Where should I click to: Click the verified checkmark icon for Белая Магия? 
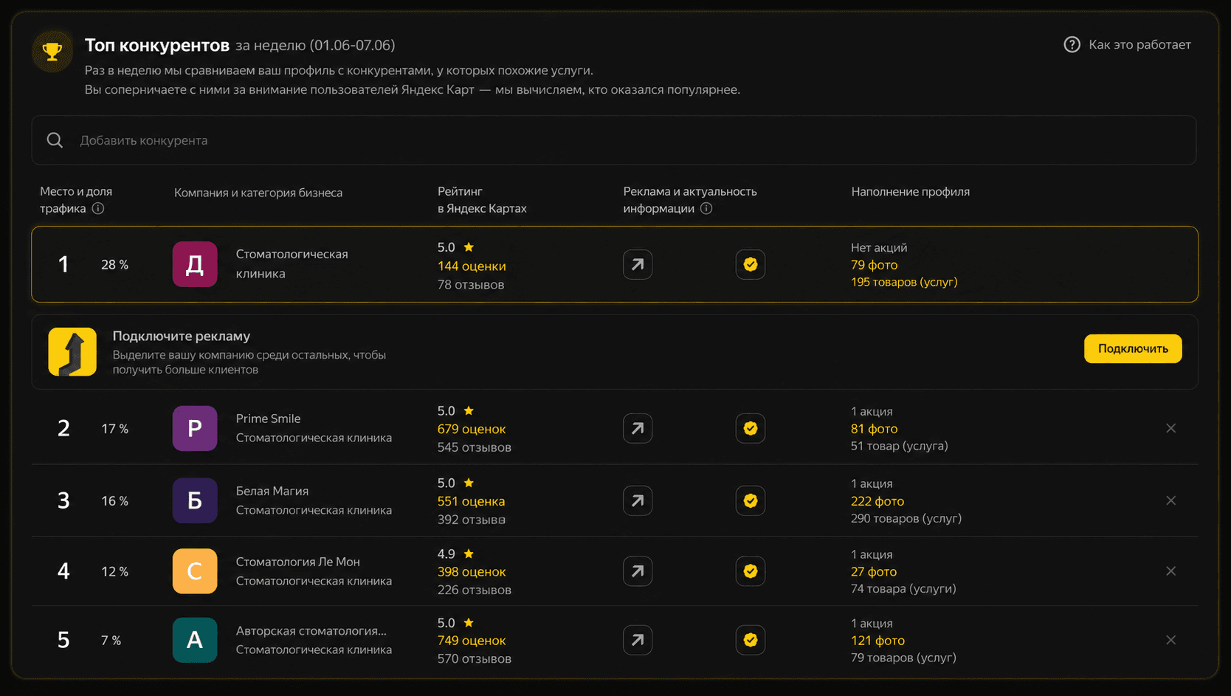[x=751, y=500]
